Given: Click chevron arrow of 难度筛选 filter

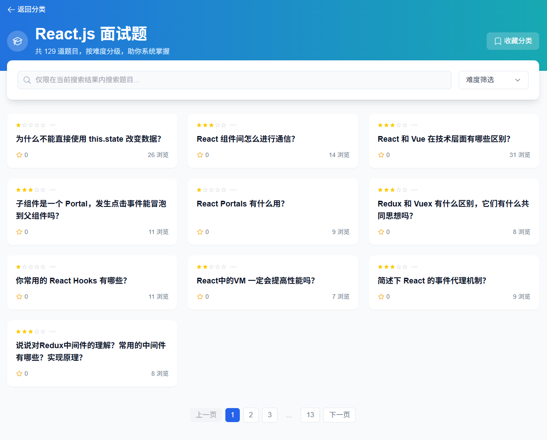Looking at the screenshot, I should pos(518,80).
